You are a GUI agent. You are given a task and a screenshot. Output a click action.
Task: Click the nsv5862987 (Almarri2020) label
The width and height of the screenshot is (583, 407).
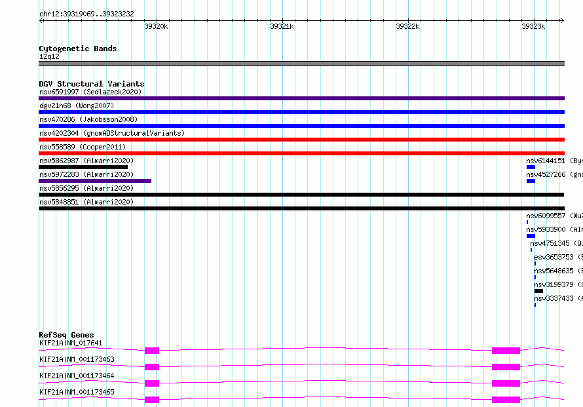[x=86, y=161]
